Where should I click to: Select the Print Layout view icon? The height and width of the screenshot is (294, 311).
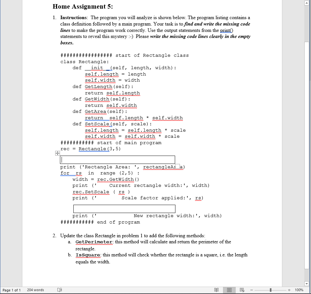(x=229, y=290)
